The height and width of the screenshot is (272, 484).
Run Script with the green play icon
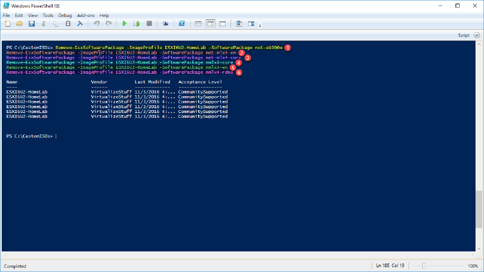pyautogui.click(x=125, y=24)
